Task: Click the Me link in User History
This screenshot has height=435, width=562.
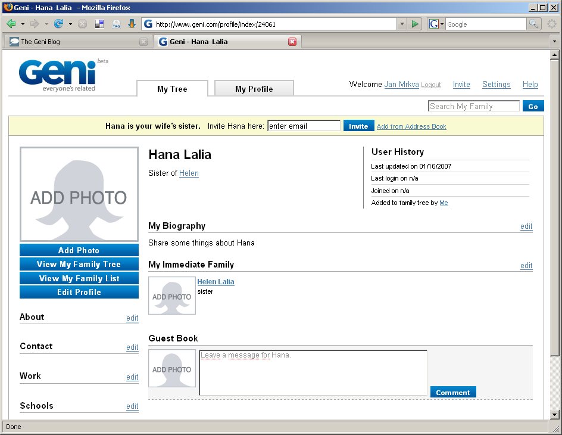Action: [x=444, y=203]
